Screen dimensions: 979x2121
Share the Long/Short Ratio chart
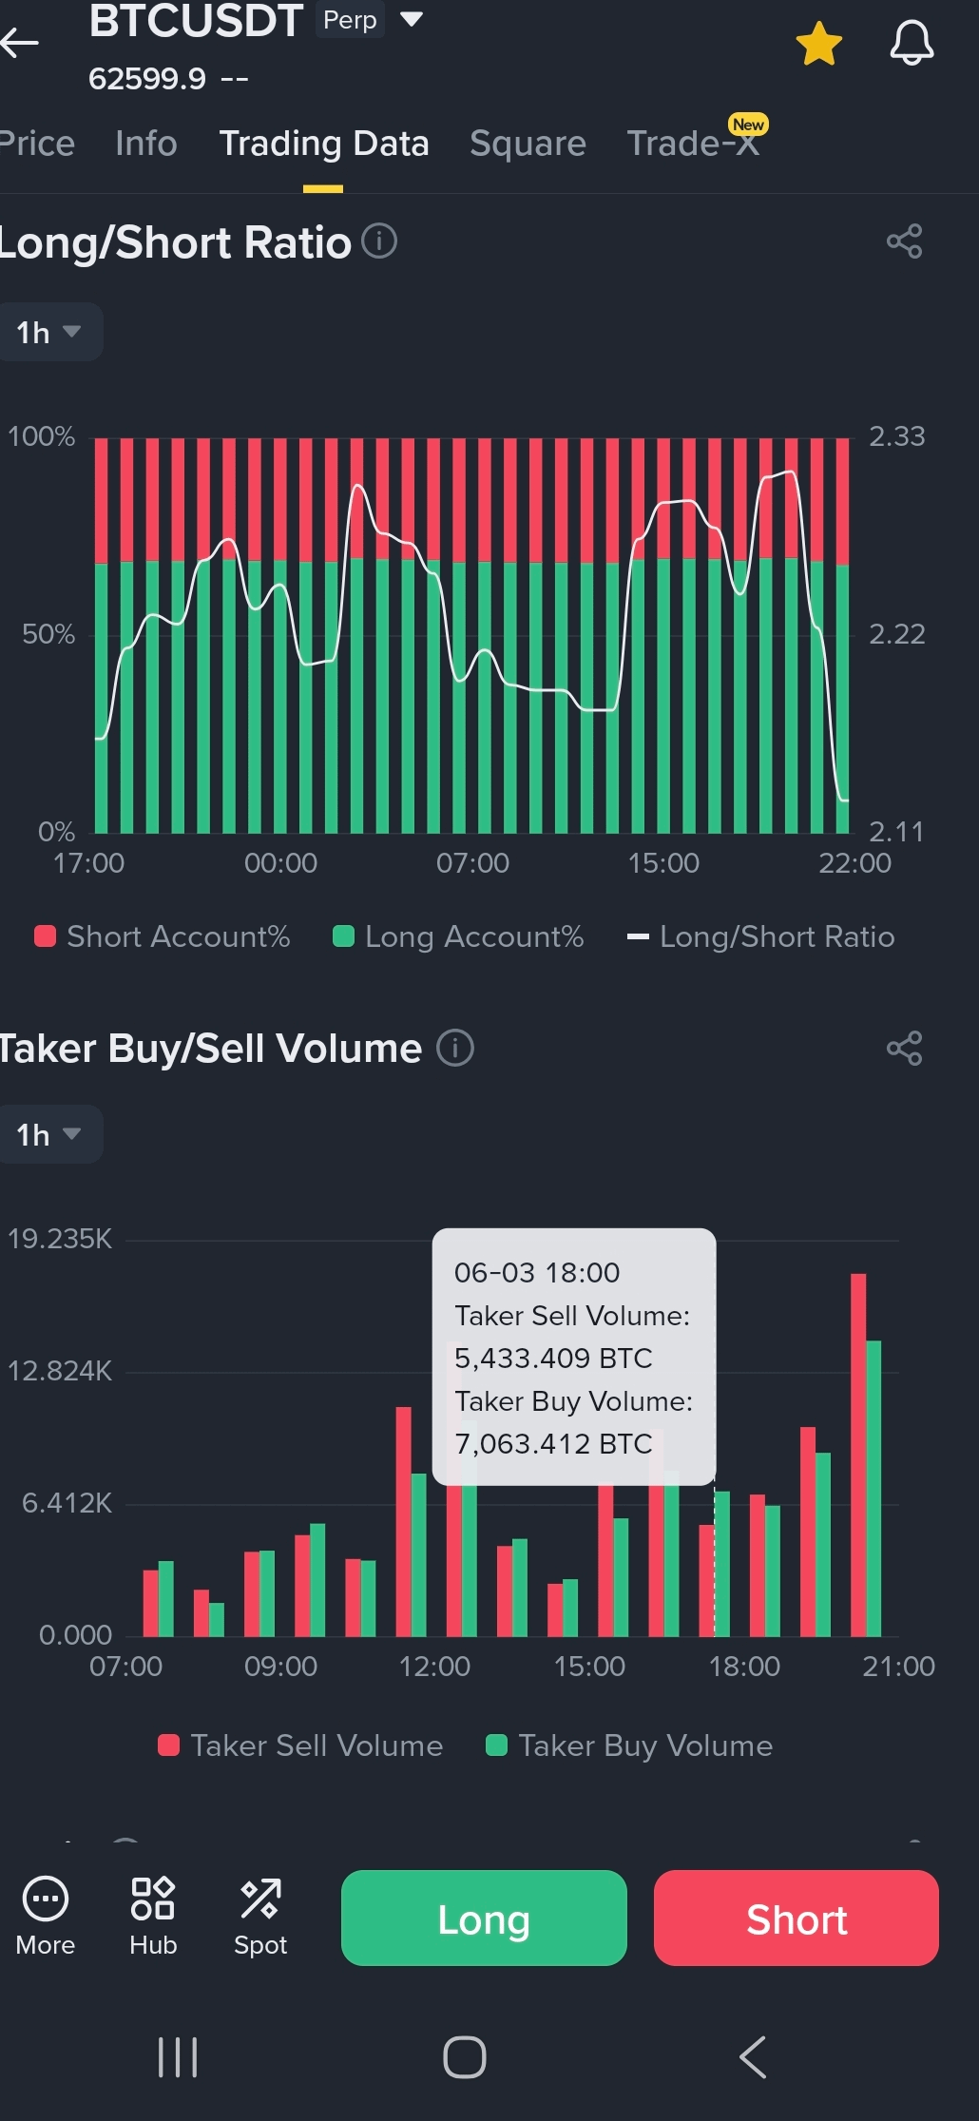point(904,241)
